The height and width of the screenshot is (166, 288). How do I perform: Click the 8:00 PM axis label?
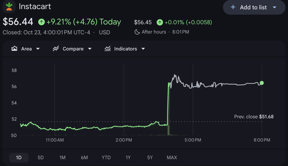[x=262, y=140]
